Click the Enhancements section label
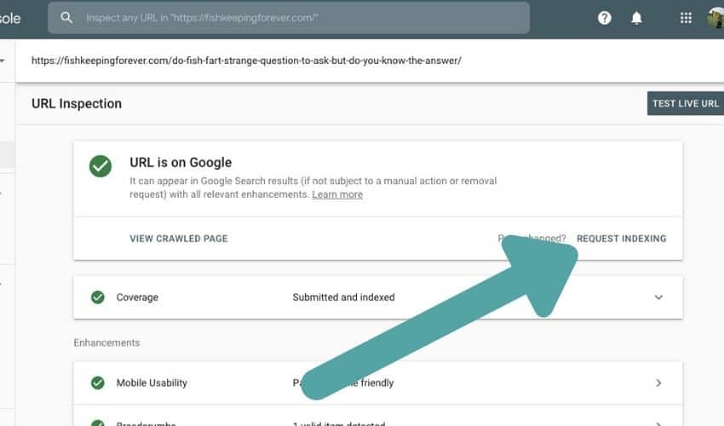Screen dimensions: 724x426 106,343
